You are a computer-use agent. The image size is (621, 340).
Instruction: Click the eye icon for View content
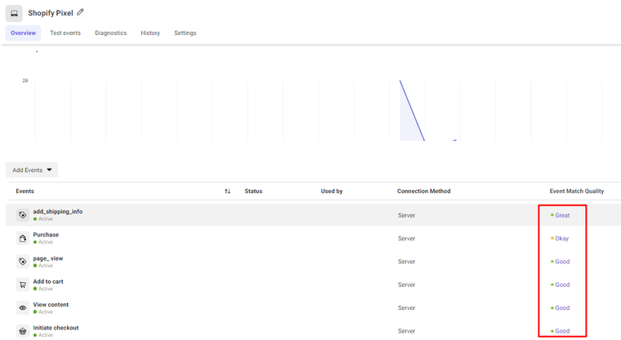point(23,307)
